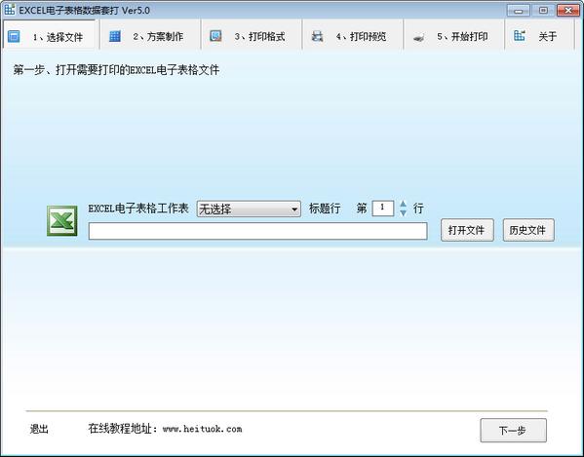
Task: Click the 选择文件 tab icon
Action: (x=14, y=36)
